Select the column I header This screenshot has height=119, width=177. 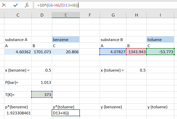point(160,15)
